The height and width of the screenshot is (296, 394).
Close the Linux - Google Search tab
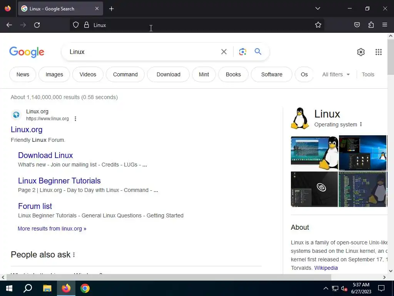[97, 8]
